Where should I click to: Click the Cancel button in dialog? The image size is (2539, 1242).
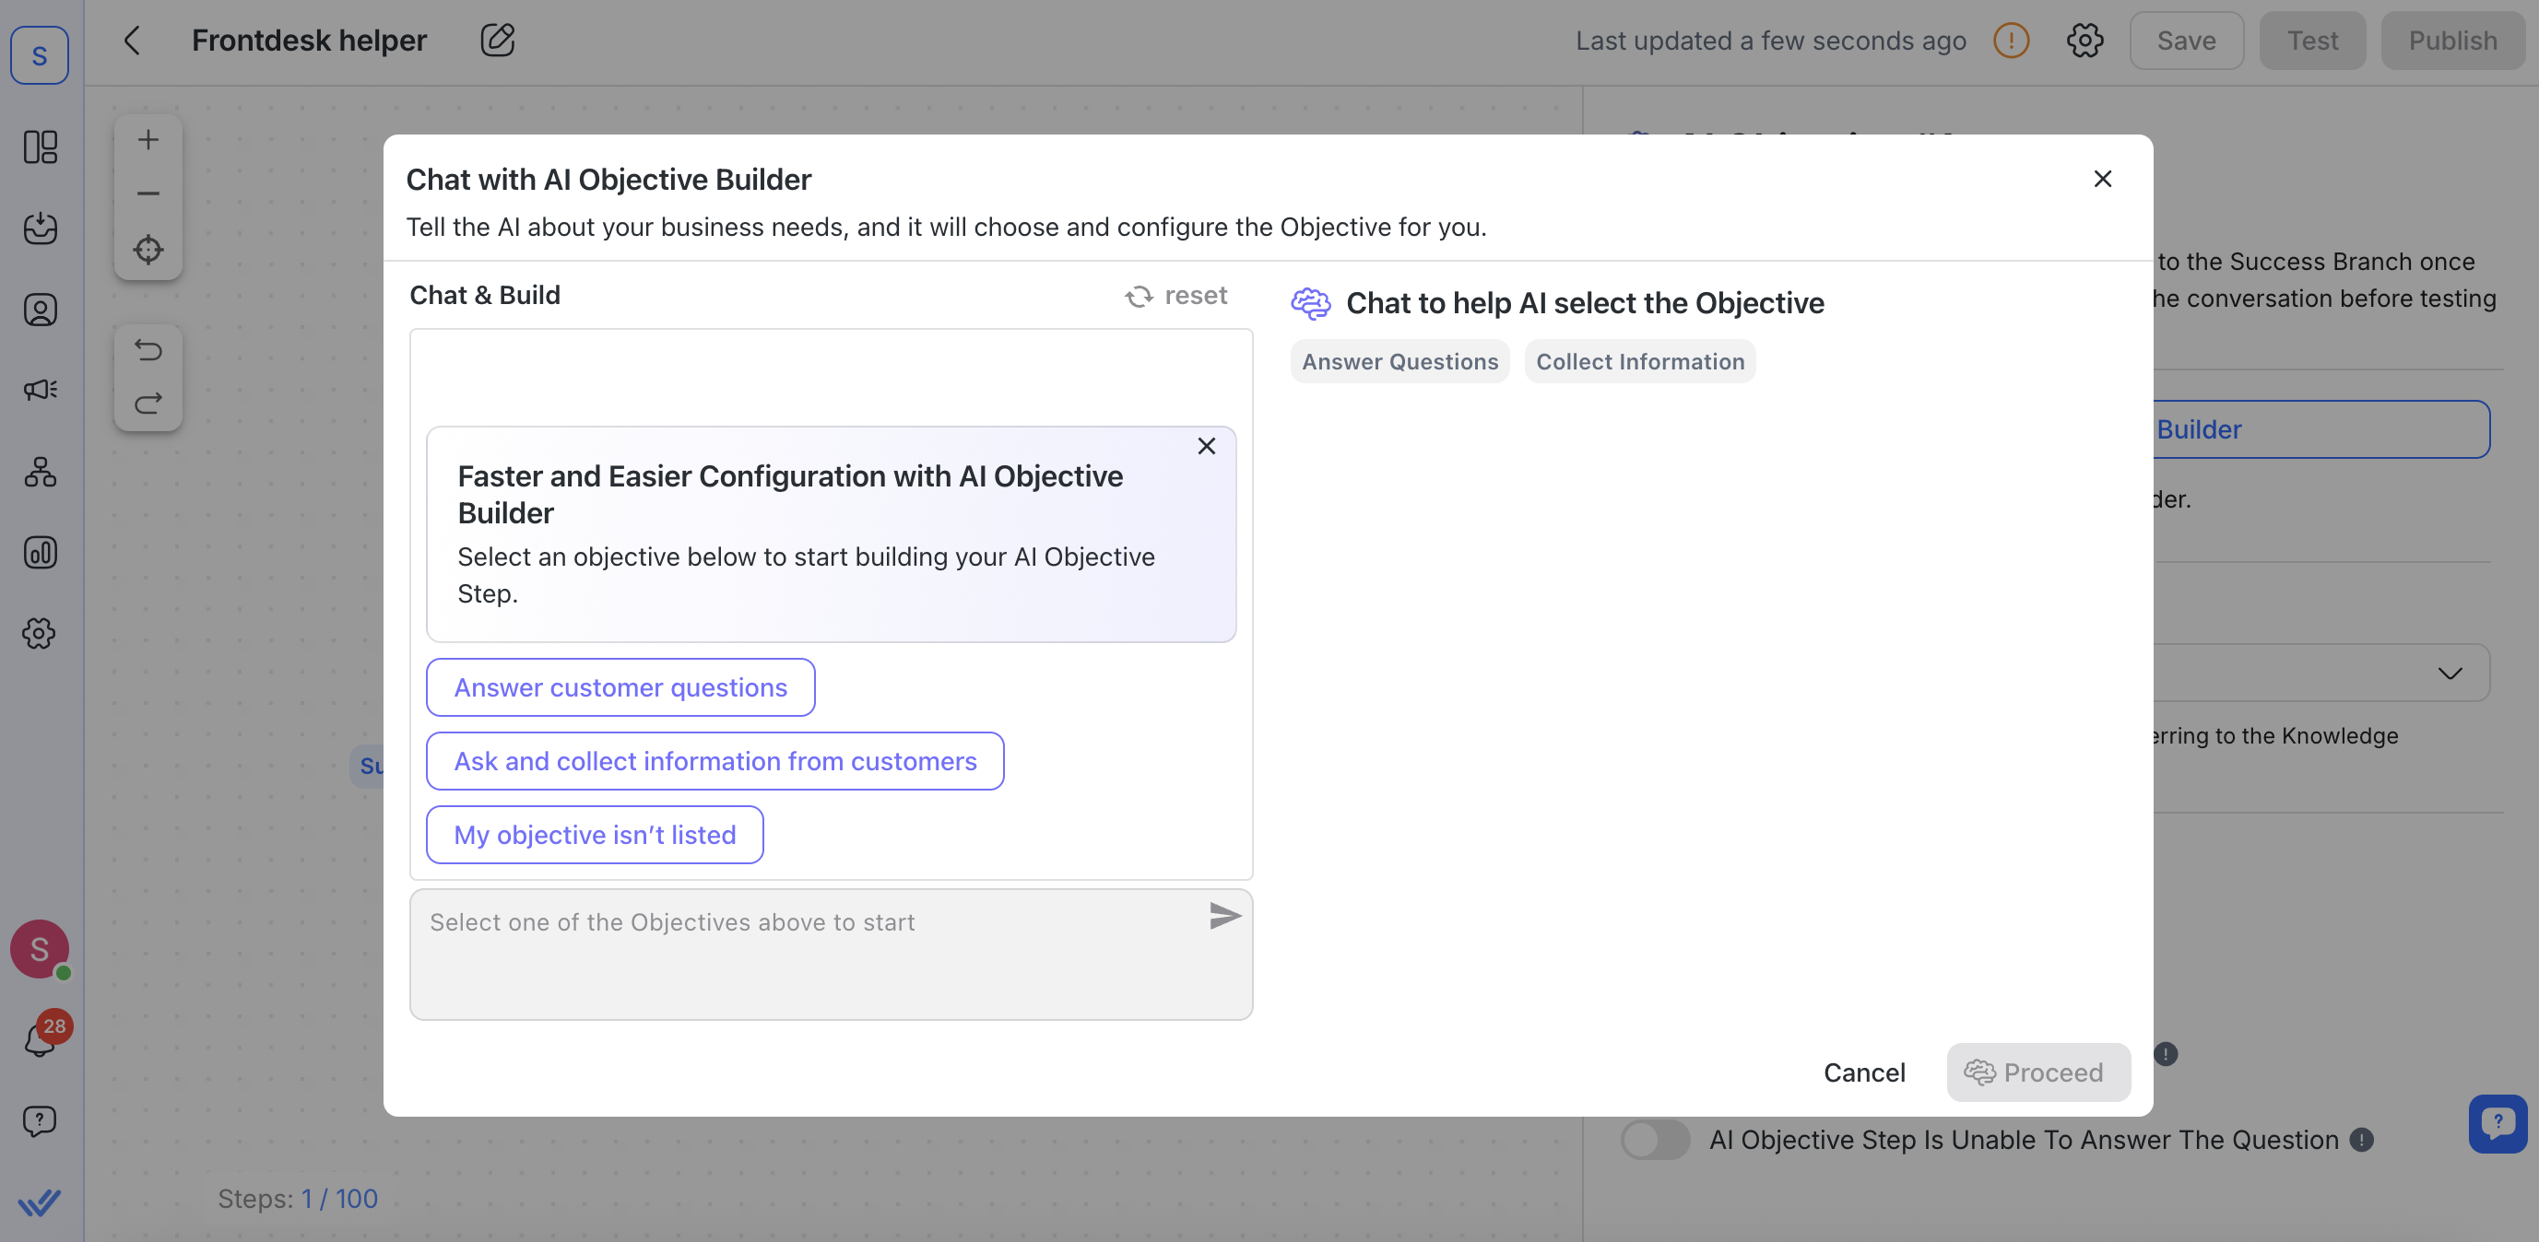(1864, 1072)
